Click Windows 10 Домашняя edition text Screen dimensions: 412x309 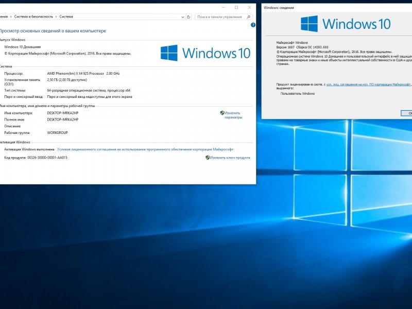point(22,47)
